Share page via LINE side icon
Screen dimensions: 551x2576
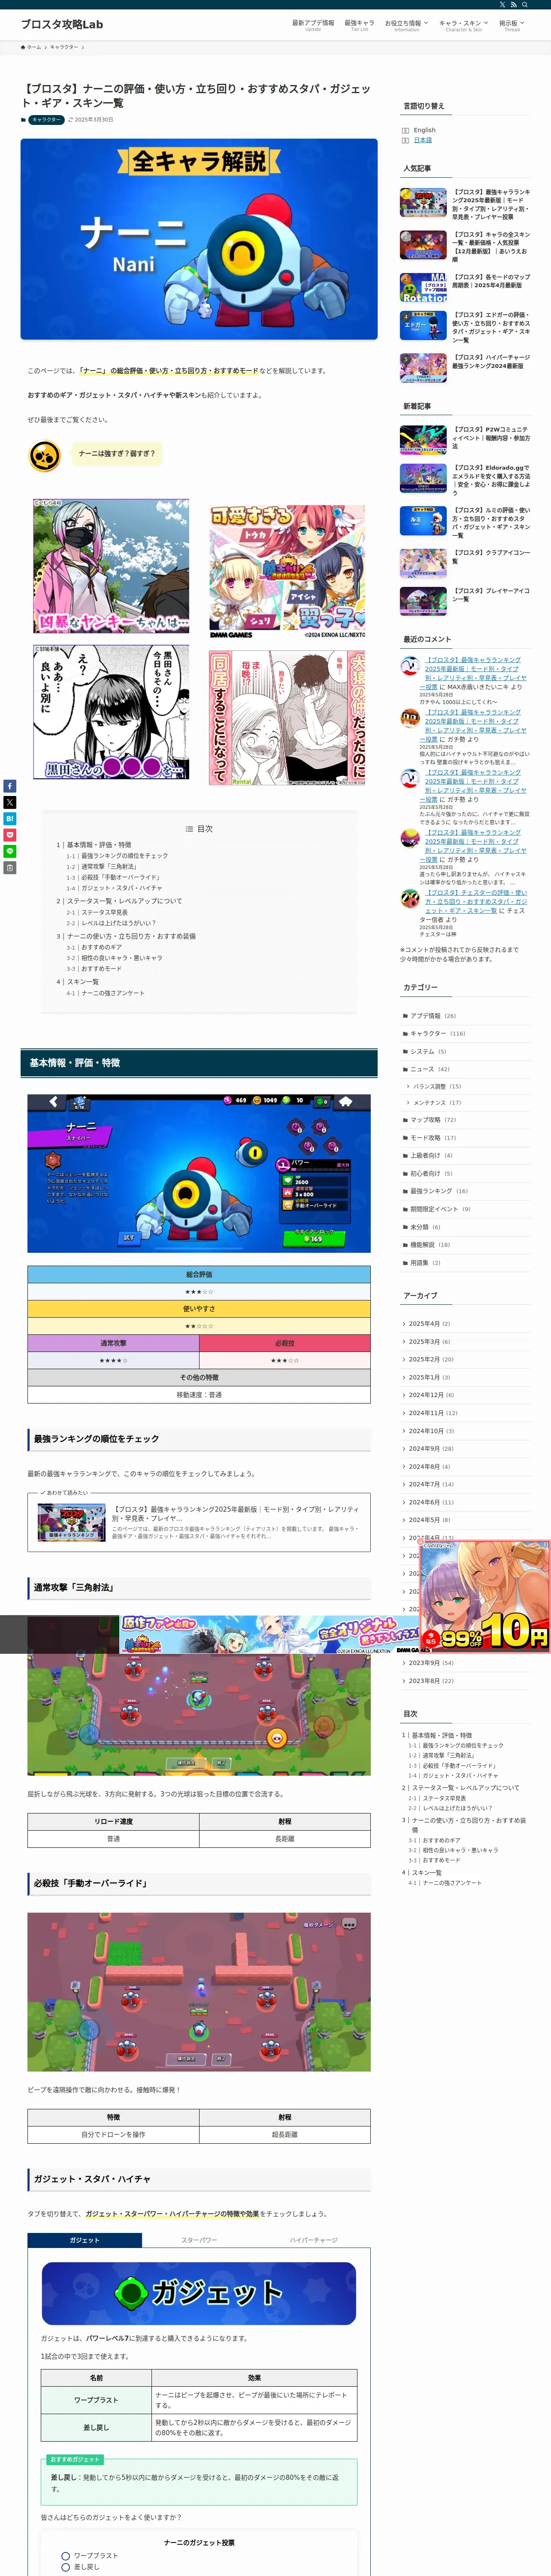9,851
